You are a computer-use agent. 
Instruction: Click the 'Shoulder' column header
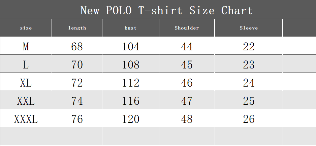coord(187,28)
